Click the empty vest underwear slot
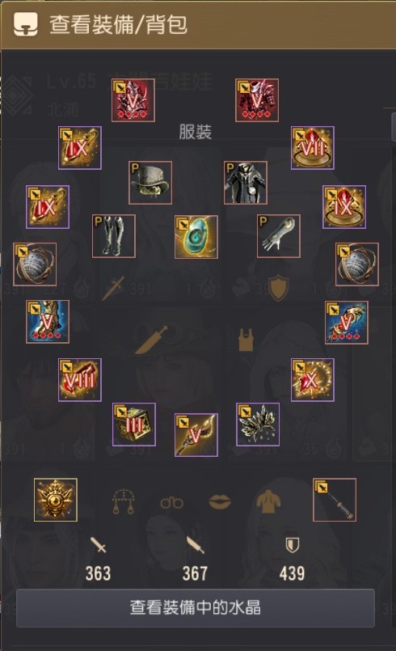Screen dimensions: 396x651 coord(246,340)
